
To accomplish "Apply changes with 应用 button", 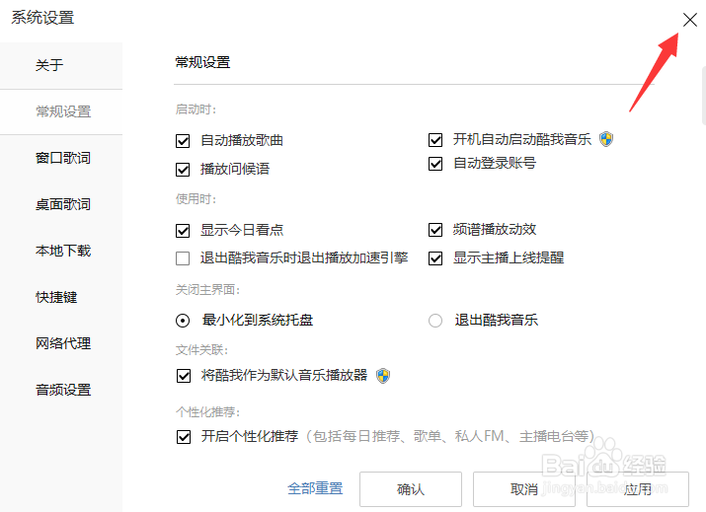I will pyautogui.click(x=638, y=489).
